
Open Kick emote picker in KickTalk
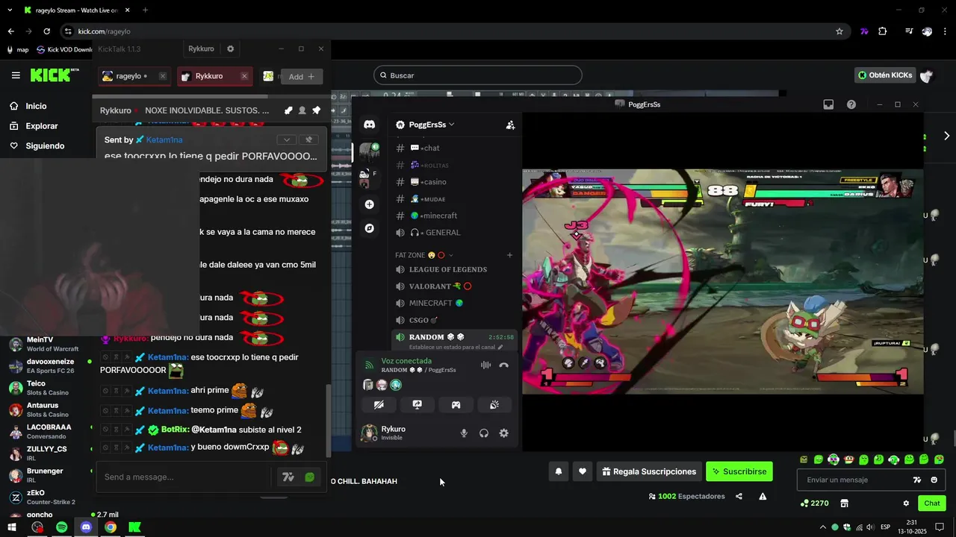[x=310, y=477]
